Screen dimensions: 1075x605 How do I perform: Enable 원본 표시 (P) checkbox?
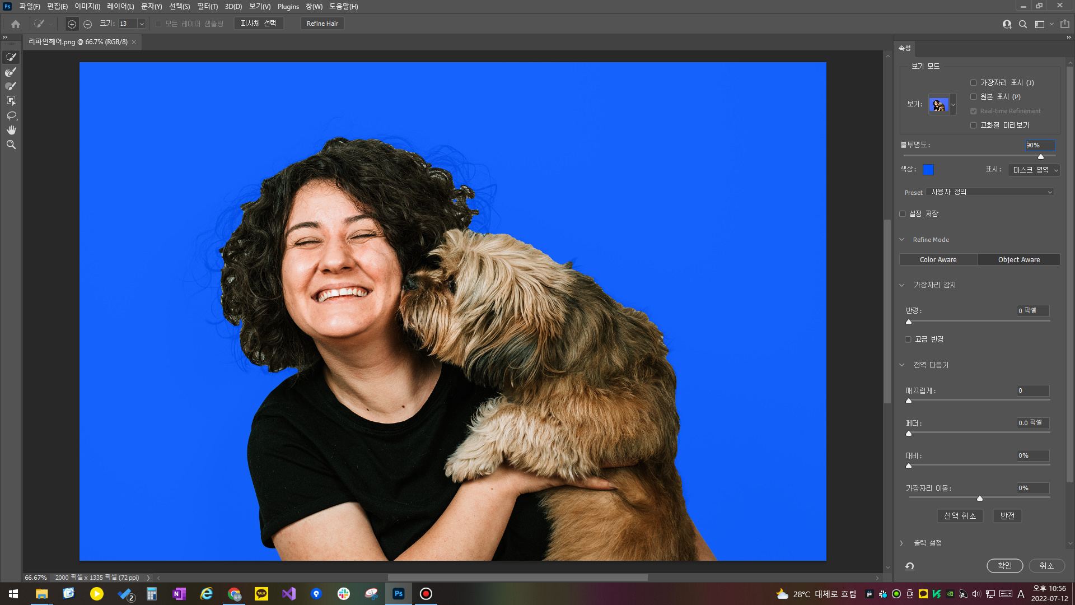974,97
